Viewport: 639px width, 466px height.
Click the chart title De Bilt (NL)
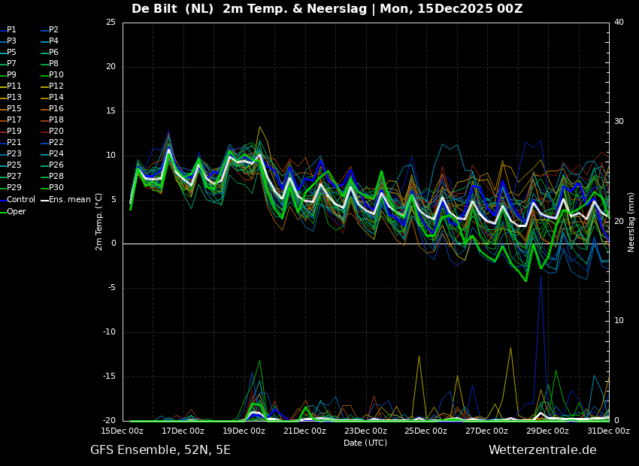coord(173,9)
